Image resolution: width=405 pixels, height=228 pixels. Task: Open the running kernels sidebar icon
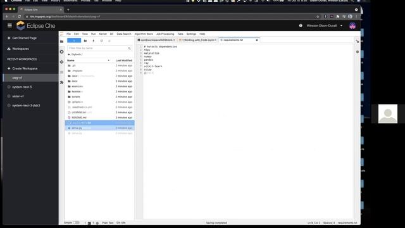[x=62, y=52]
